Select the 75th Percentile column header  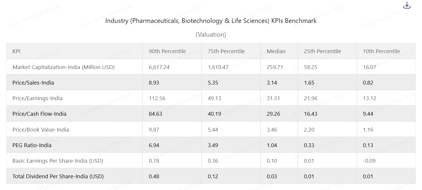[226, 51]
